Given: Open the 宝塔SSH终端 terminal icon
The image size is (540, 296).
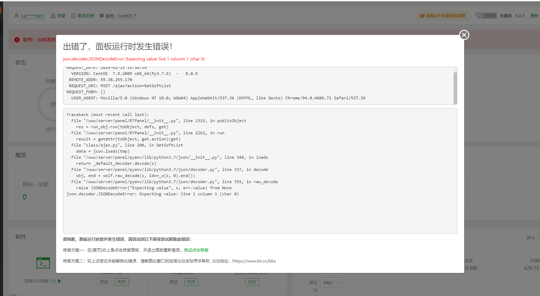Looking at the screenshot, I should (43, 263).
